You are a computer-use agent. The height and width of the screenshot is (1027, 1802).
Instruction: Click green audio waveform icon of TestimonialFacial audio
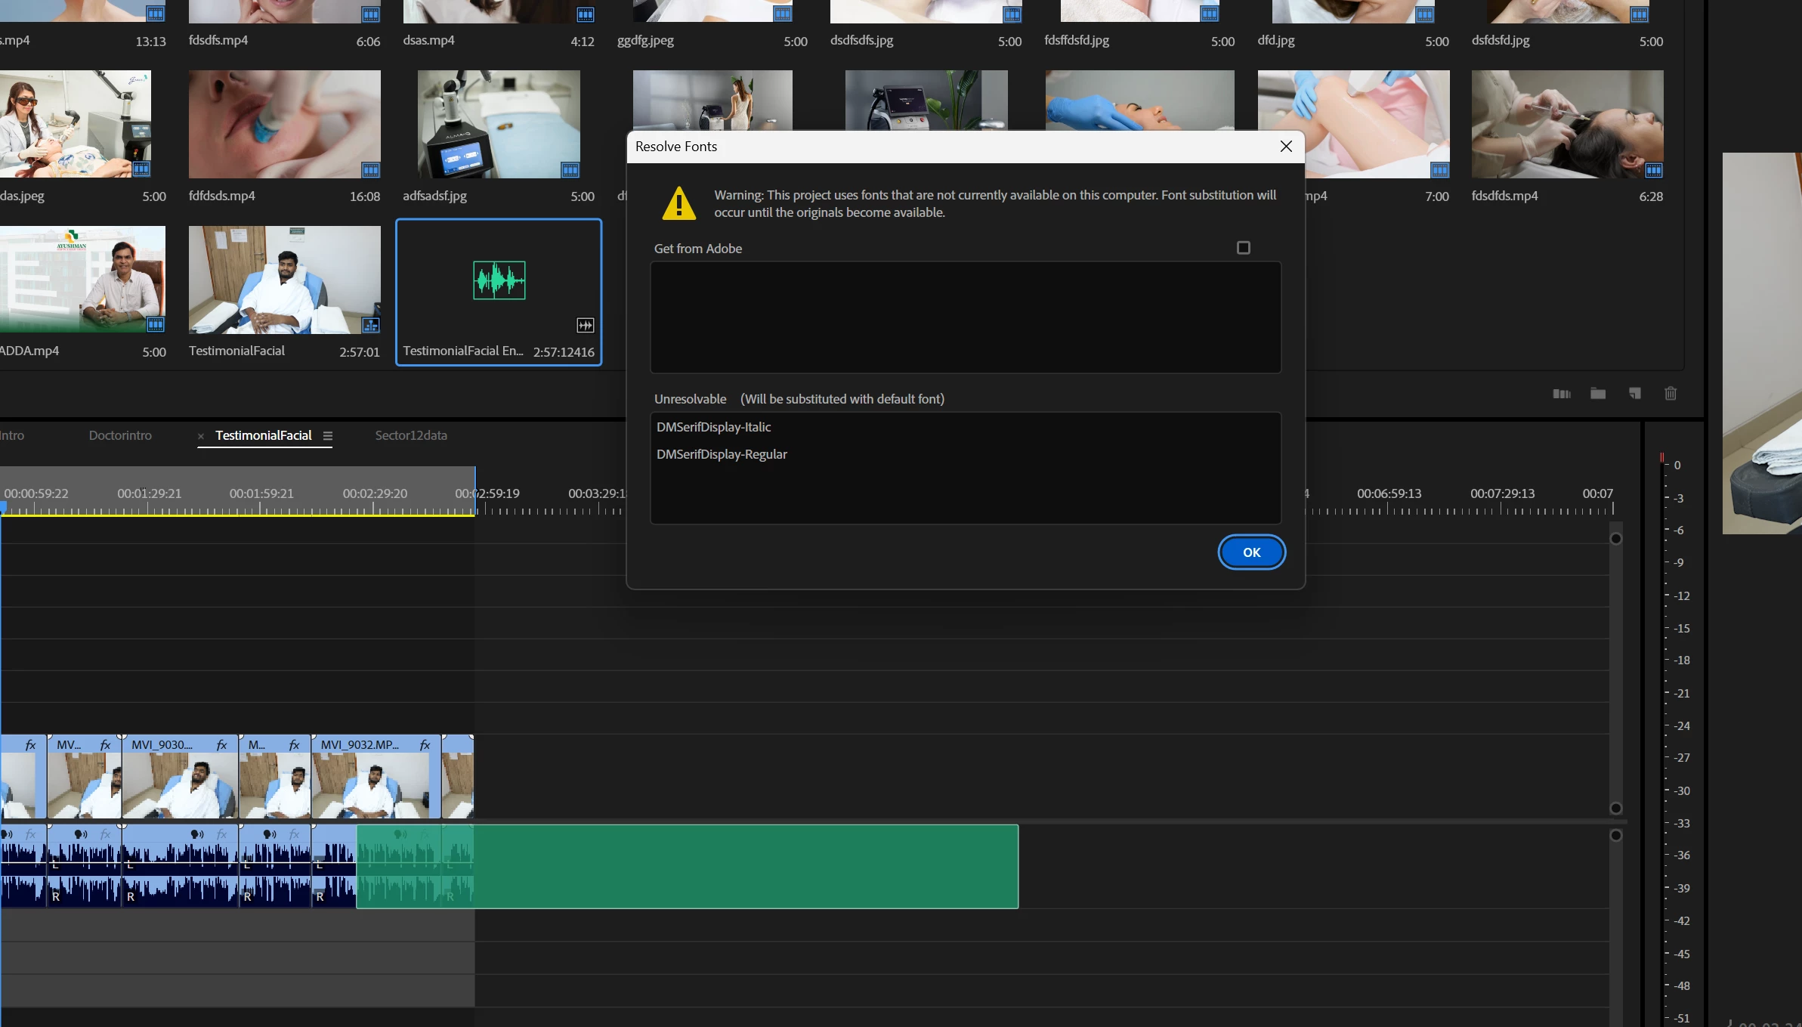(499, 280)
